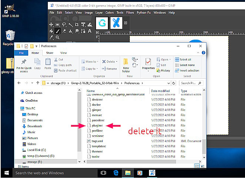Viewport: 245px width, 178px height.
Task: Select the pluginrc file
Action: point(97,126)
